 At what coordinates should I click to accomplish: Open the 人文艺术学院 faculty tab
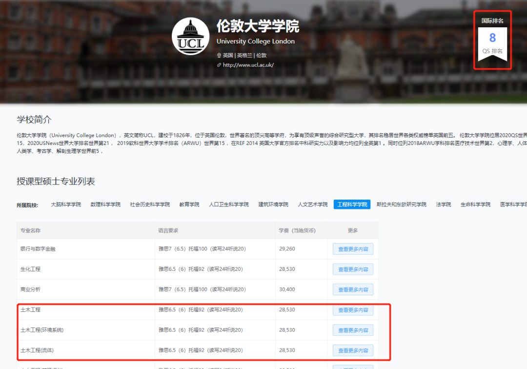(313, 205)
